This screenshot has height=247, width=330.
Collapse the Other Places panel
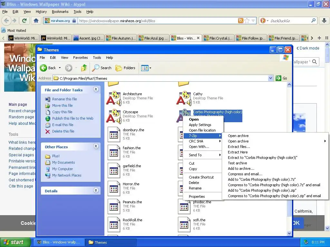pyautogui.click(x=96, y=146)
